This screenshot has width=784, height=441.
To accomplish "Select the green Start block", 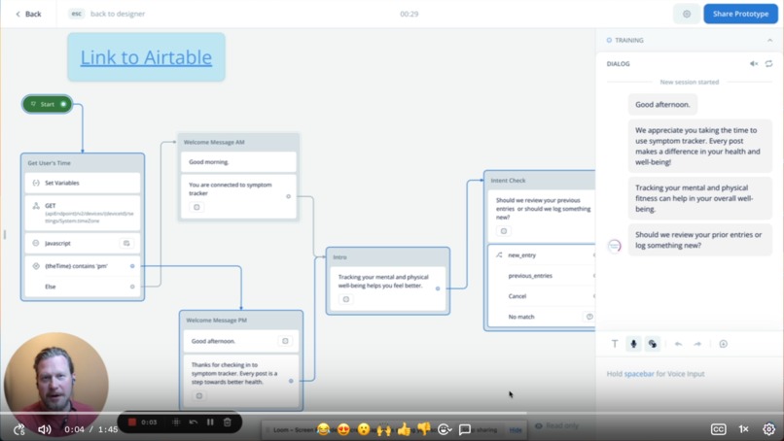I will click(48, 104).
